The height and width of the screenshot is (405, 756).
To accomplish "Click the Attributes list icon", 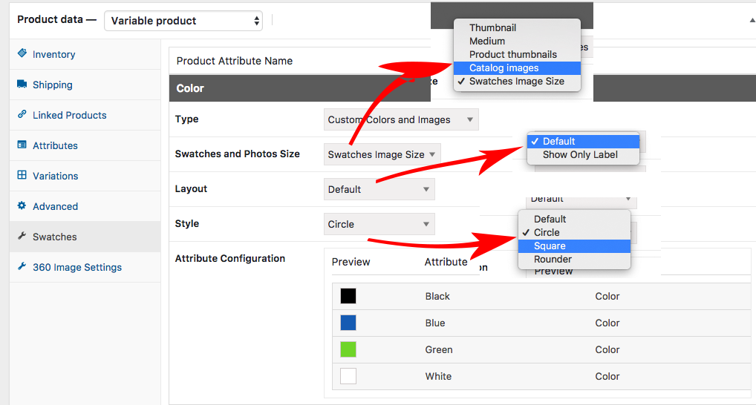I will (x=22, y=145).
